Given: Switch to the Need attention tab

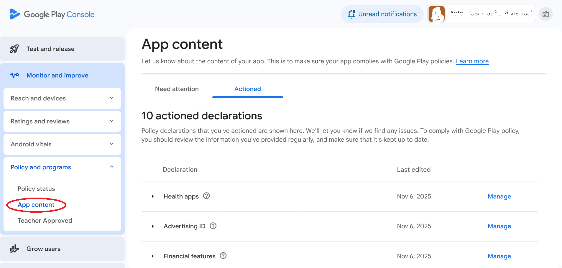Looking at the screenshot, I should click(x=177, y=89).
